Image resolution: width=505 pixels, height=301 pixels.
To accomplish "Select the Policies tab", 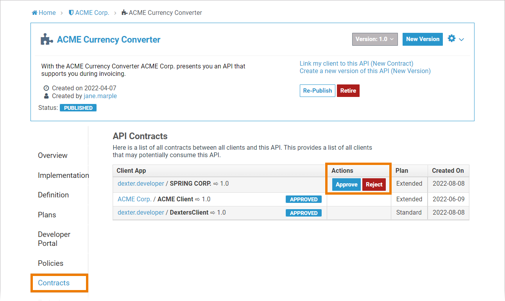I will coord(50,263).
